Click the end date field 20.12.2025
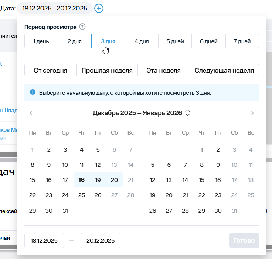This screenshot has width=272, height=259. pyautogui.click(x=100, y=240)
